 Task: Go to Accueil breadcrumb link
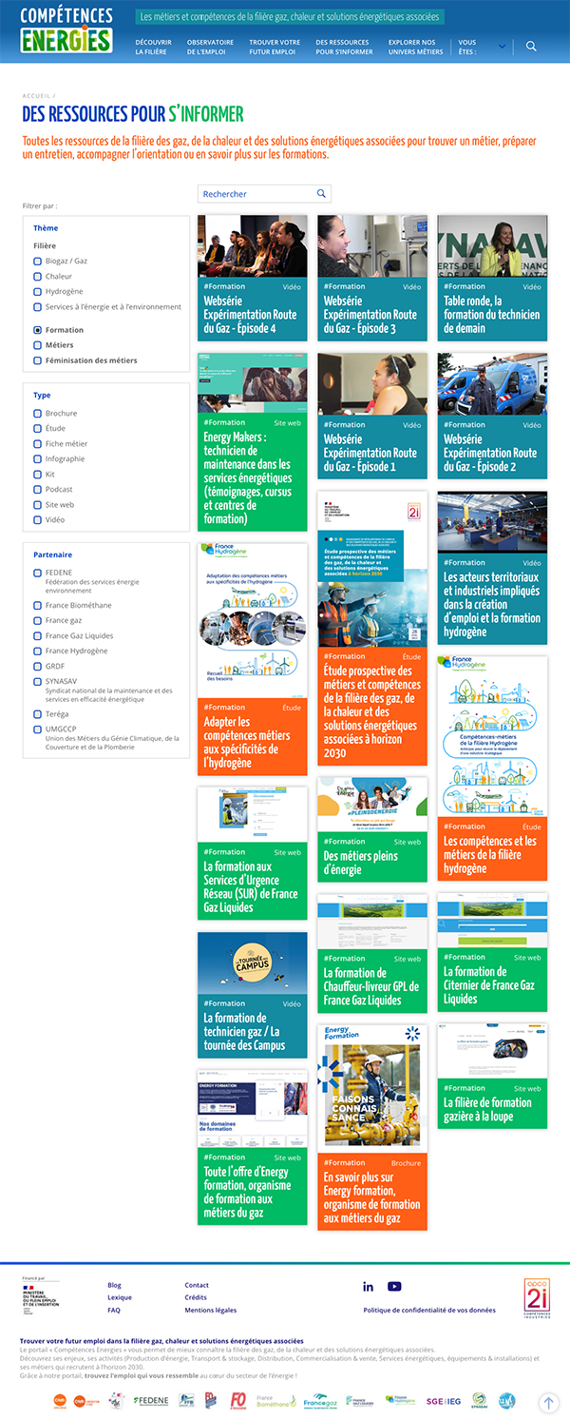[x=36, y=96]
